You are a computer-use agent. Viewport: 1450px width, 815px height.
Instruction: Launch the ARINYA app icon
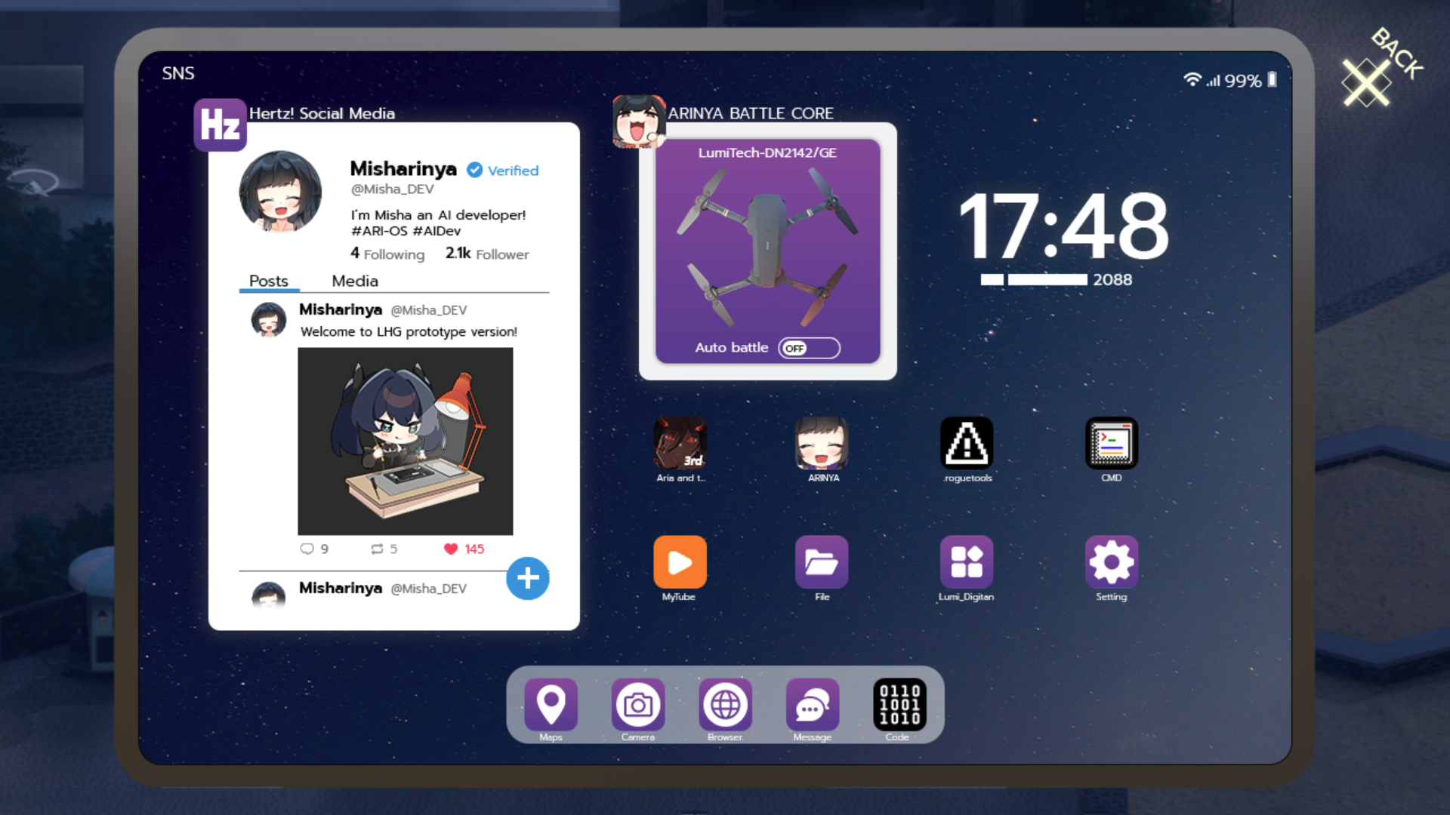click(x=822, y=443)
